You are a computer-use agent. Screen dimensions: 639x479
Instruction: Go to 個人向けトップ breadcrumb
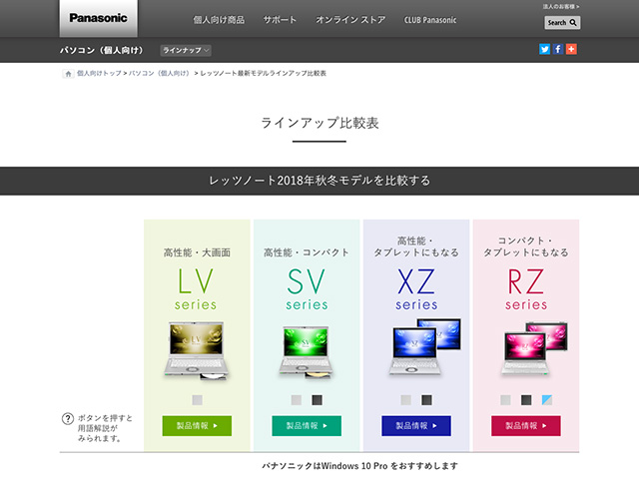99,73
